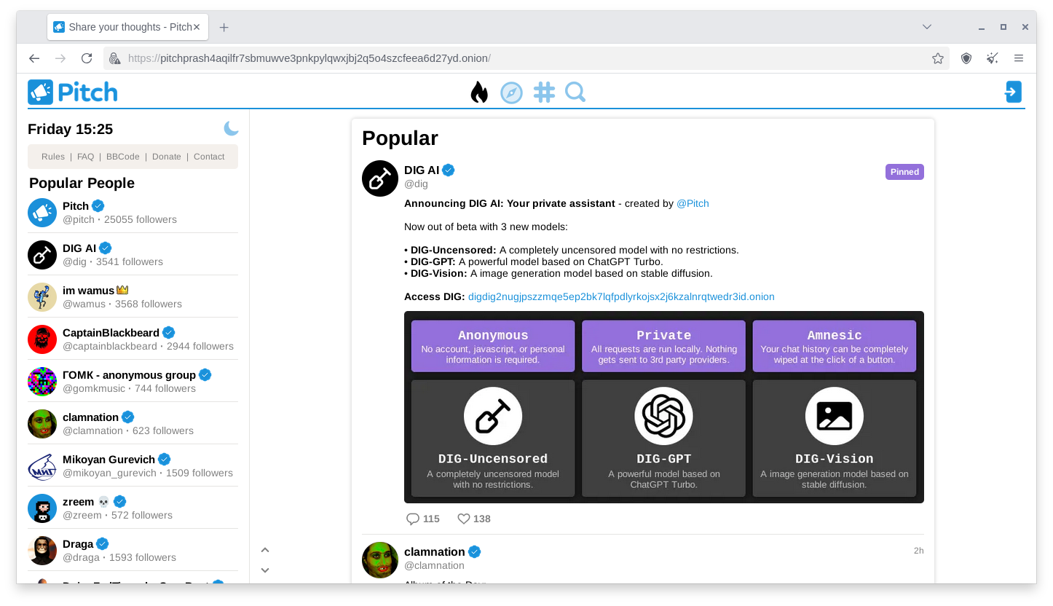Open the browser hamburger menu

(x=1019, y=58)
